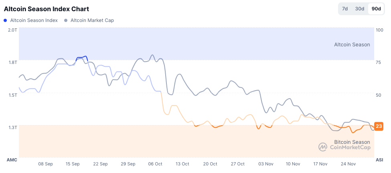Screen dimensions: 391x173
Task: Click the dark blue index peak segment
Action: [x=82, y=58]
